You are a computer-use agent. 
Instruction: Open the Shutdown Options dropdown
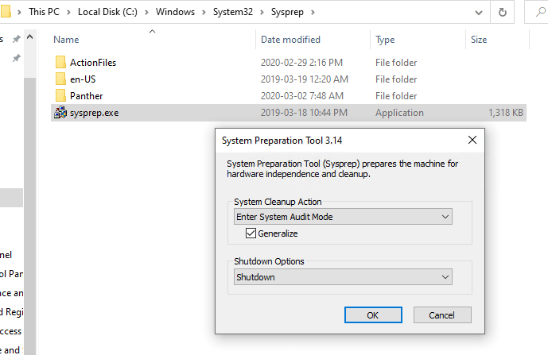click(x=343, y=277)
